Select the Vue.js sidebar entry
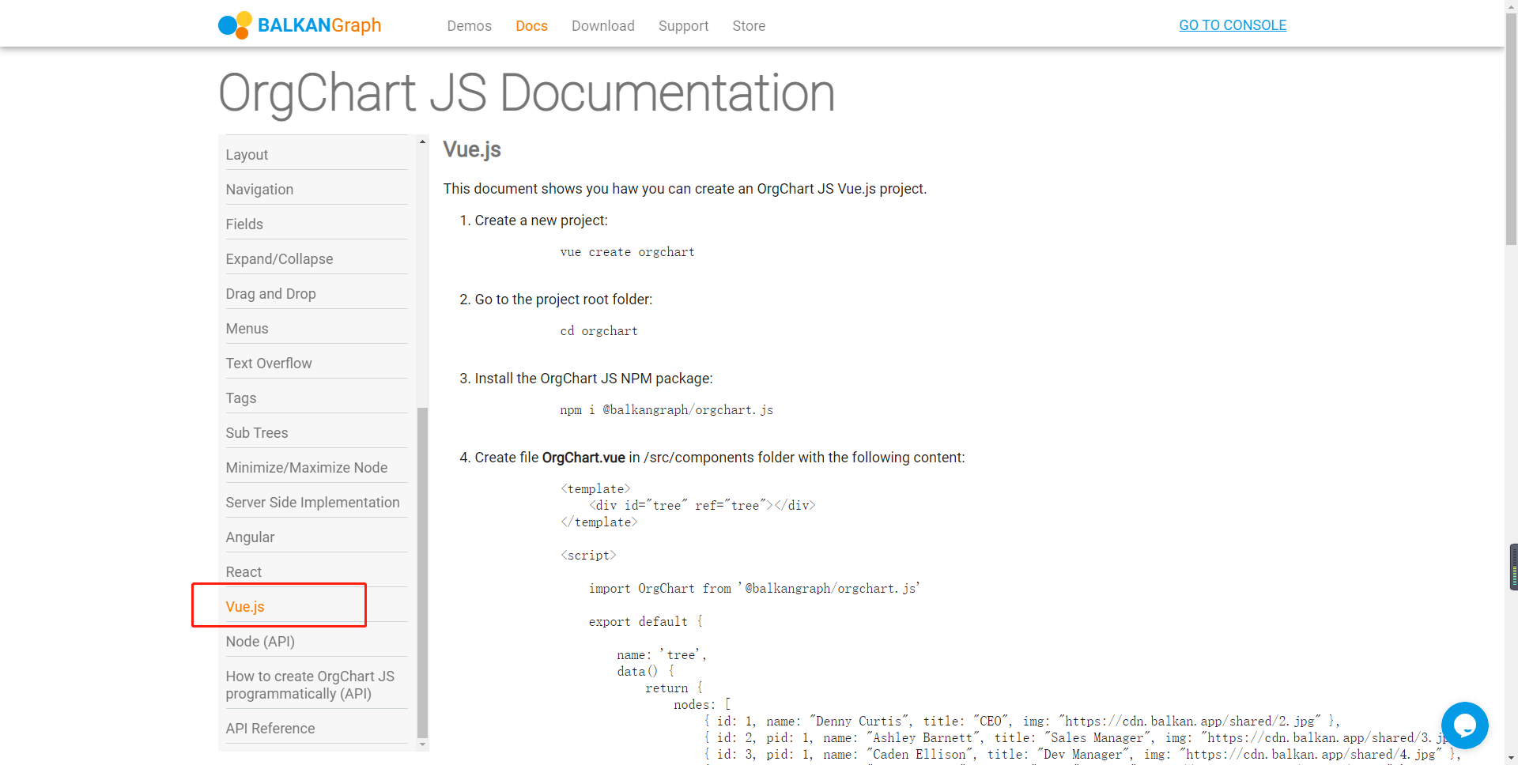1518x765 pixels. [316, 607]
